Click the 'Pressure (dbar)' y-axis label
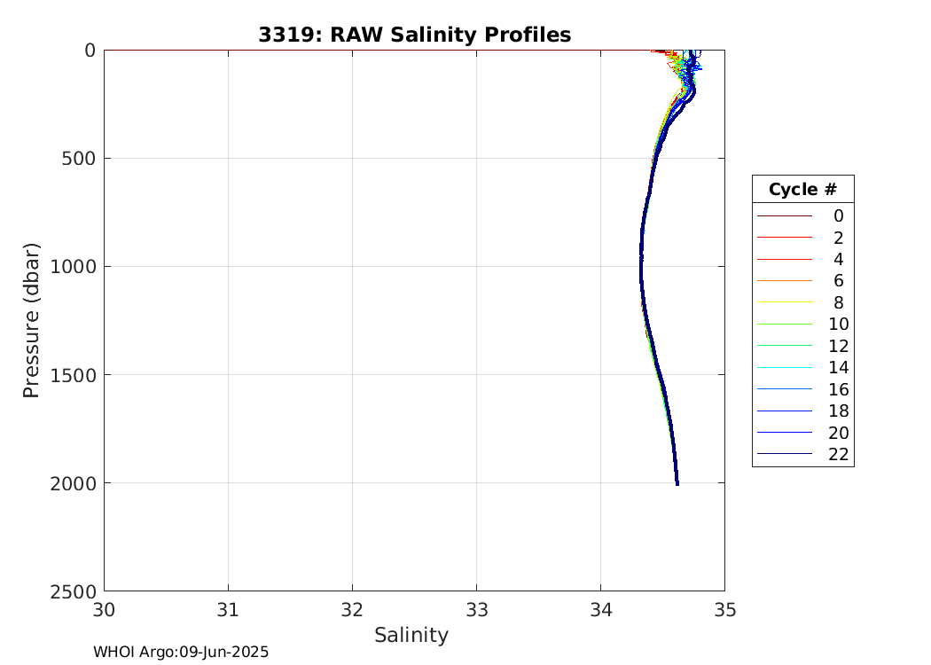 pos(31,321)
